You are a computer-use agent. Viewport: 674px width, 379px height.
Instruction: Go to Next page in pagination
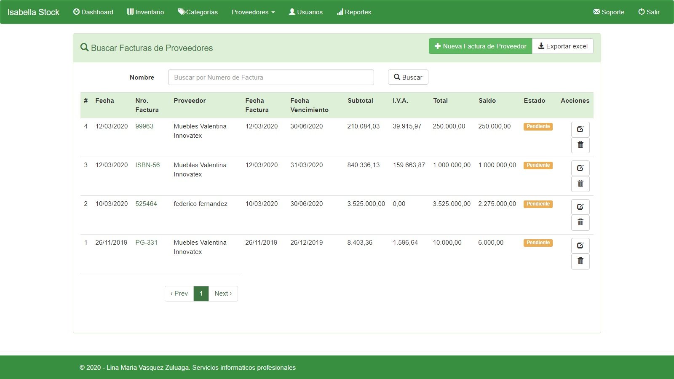(223, 294)
